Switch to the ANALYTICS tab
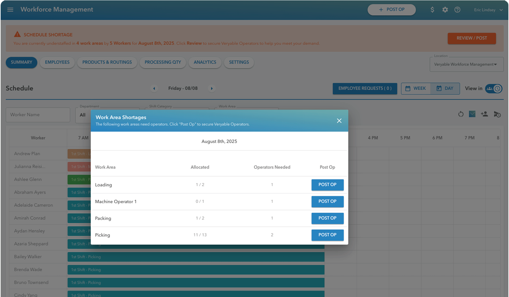The width and height of the screenshot is (509, 297). tap(205, 62)
